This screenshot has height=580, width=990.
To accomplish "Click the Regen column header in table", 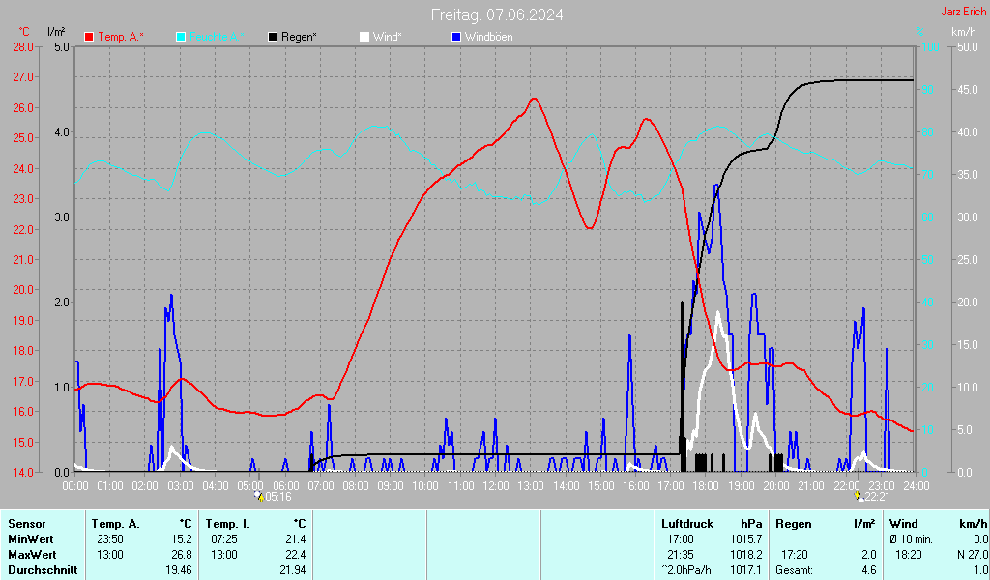I will (793, 523).
